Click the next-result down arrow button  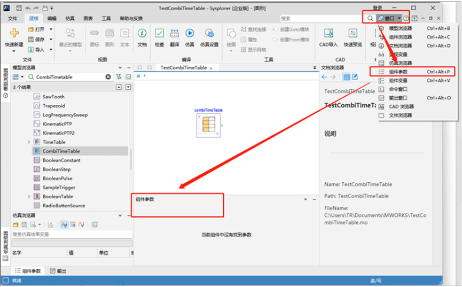click(x=128, y=87)
